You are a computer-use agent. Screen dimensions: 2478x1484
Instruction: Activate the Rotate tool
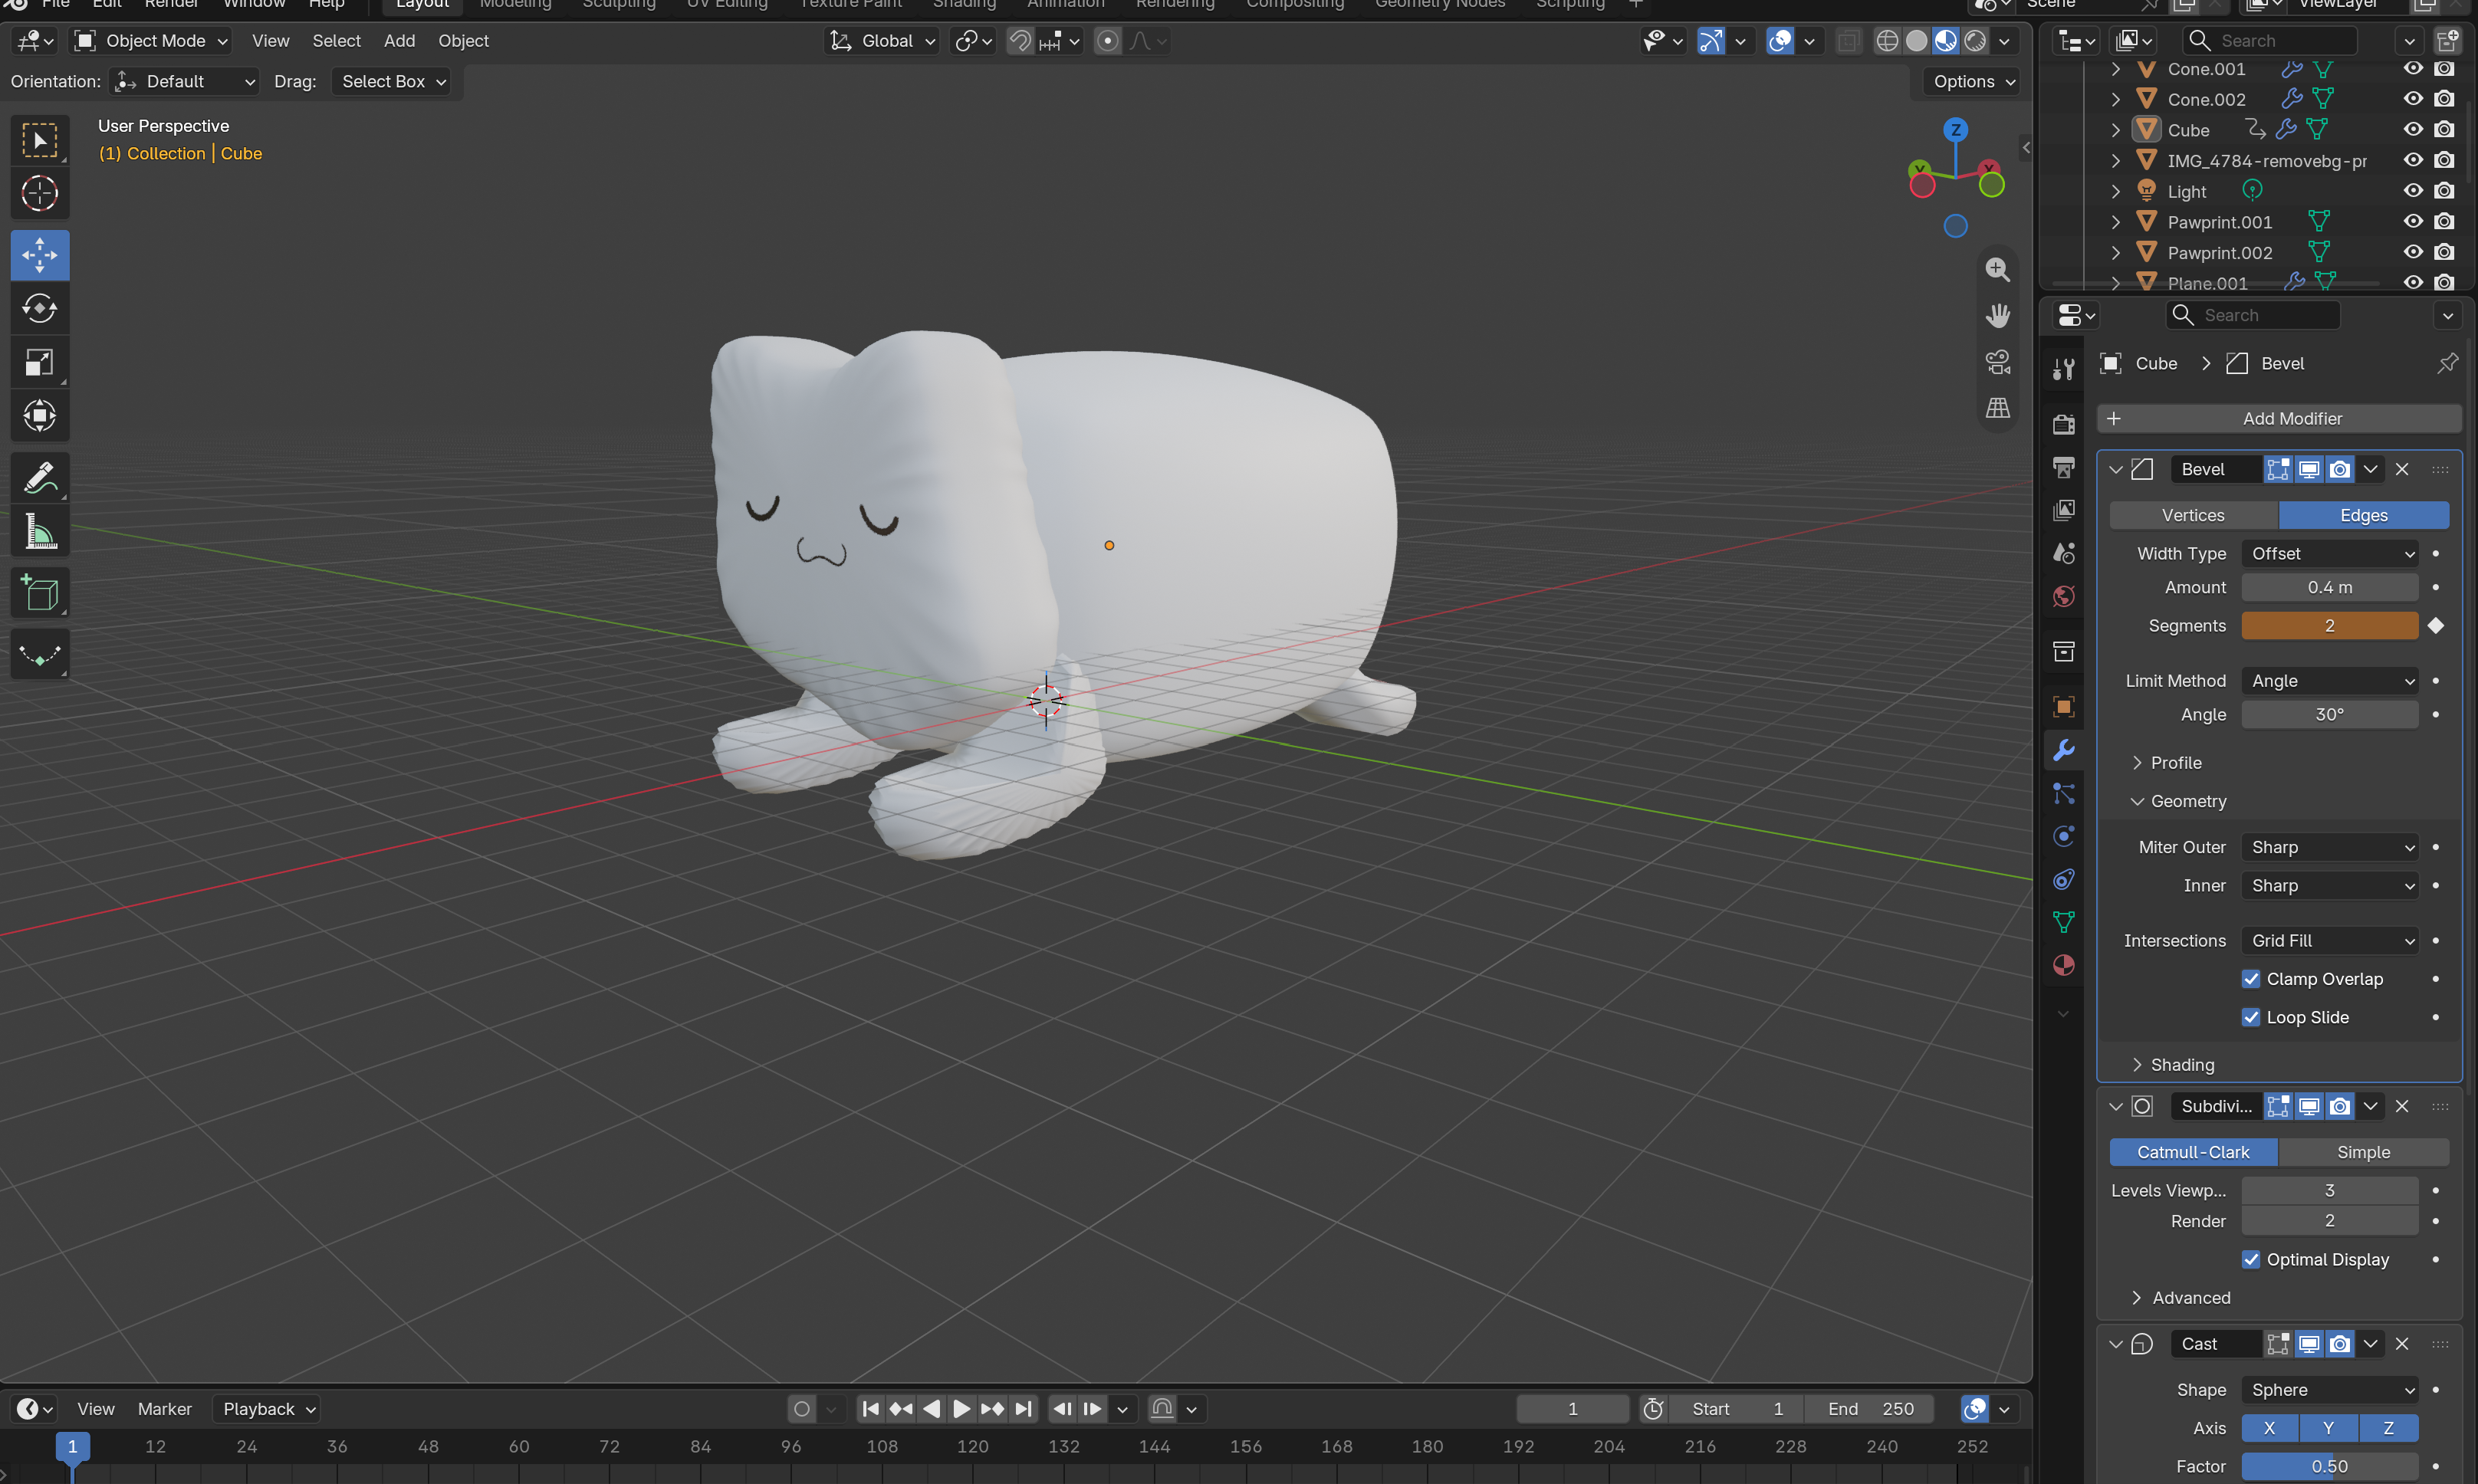tap(40, 308)
